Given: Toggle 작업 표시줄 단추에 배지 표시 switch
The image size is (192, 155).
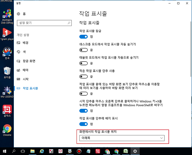Looking at the screenshot, I should point(83,124).
